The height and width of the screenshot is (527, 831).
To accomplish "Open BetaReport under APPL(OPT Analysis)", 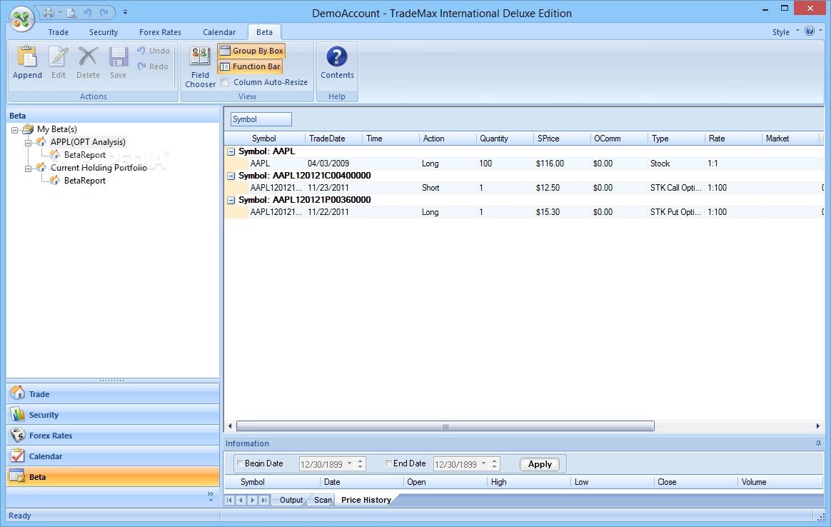I will [x=85, y=155].
